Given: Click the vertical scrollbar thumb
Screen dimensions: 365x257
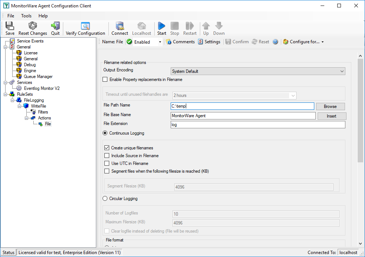Looking at the screenshot, I should tap(360, 111).
